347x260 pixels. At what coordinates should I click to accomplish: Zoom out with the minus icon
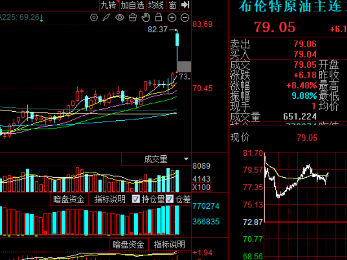click(185, 18)
